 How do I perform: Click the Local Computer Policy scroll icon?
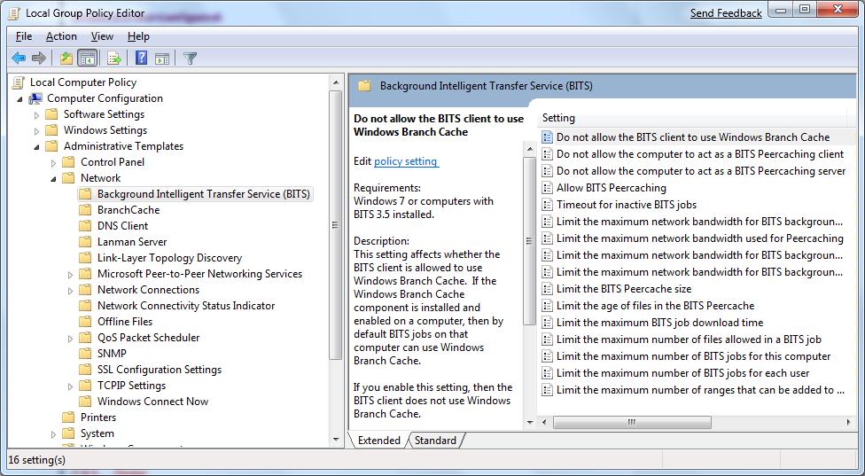[x=19, y=82]
